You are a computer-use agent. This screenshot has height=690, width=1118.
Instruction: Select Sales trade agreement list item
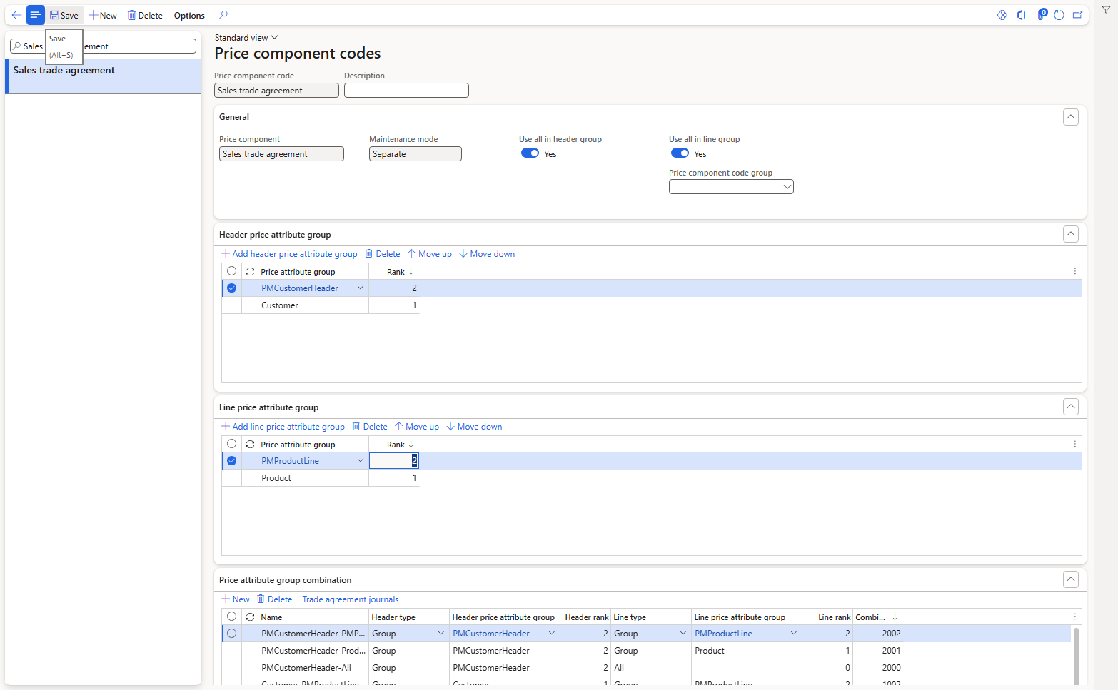[x=103, y=76]
